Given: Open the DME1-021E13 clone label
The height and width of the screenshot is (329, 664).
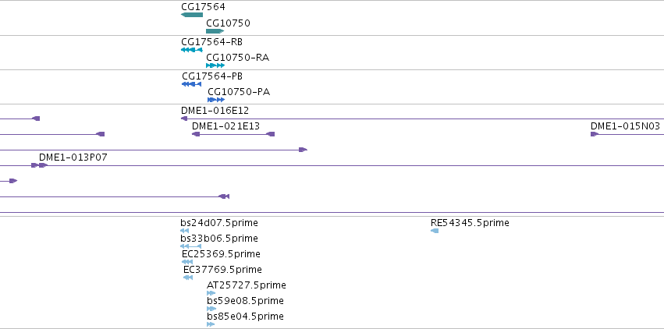Looking at the screenshot, I should tap(225, 126).
